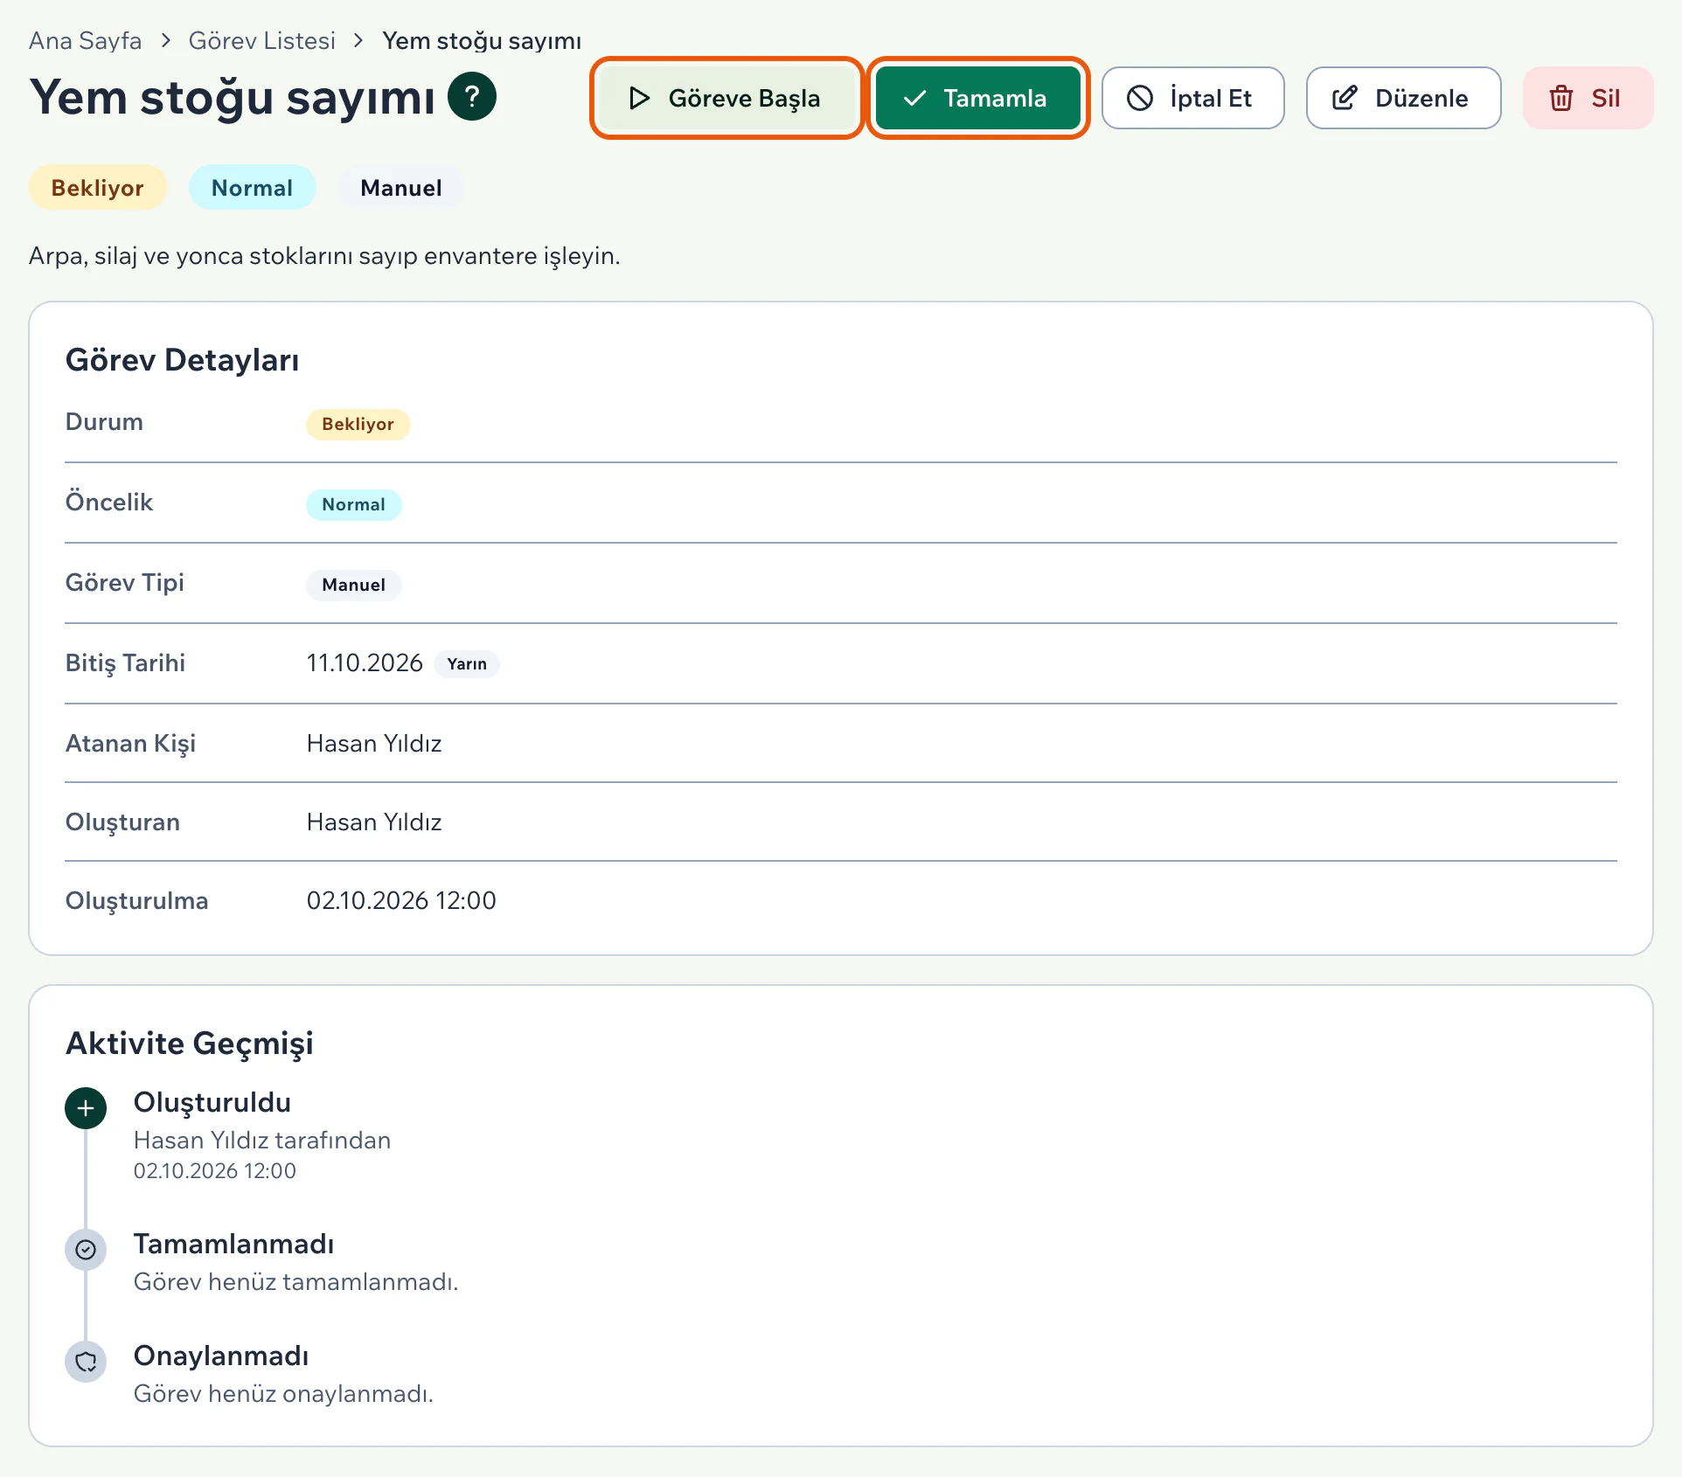Click the Normal badge in the Öncelik row
The image size is (1682, 1477).
point(353,504)
